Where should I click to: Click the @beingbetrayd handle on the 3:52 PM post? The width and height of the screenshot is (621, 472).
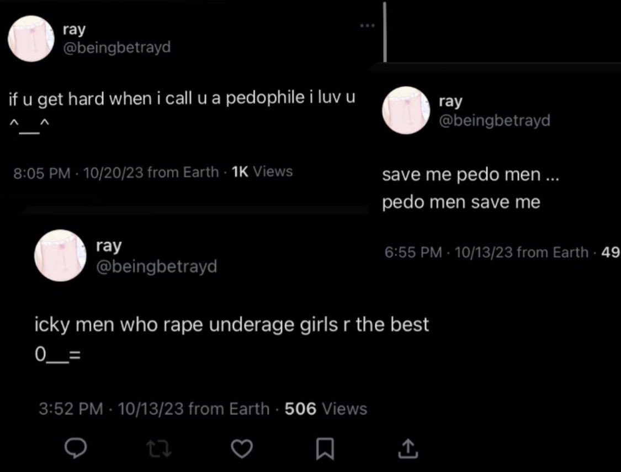(157, 267)
